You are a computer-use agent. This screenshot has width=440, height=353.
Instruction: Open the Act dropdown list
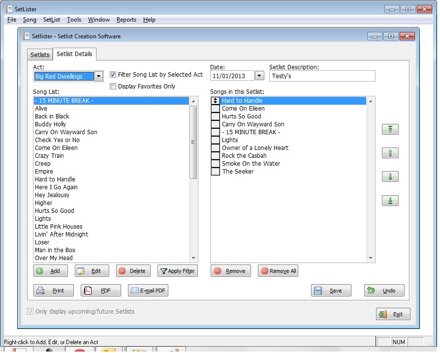pos(98,76)
